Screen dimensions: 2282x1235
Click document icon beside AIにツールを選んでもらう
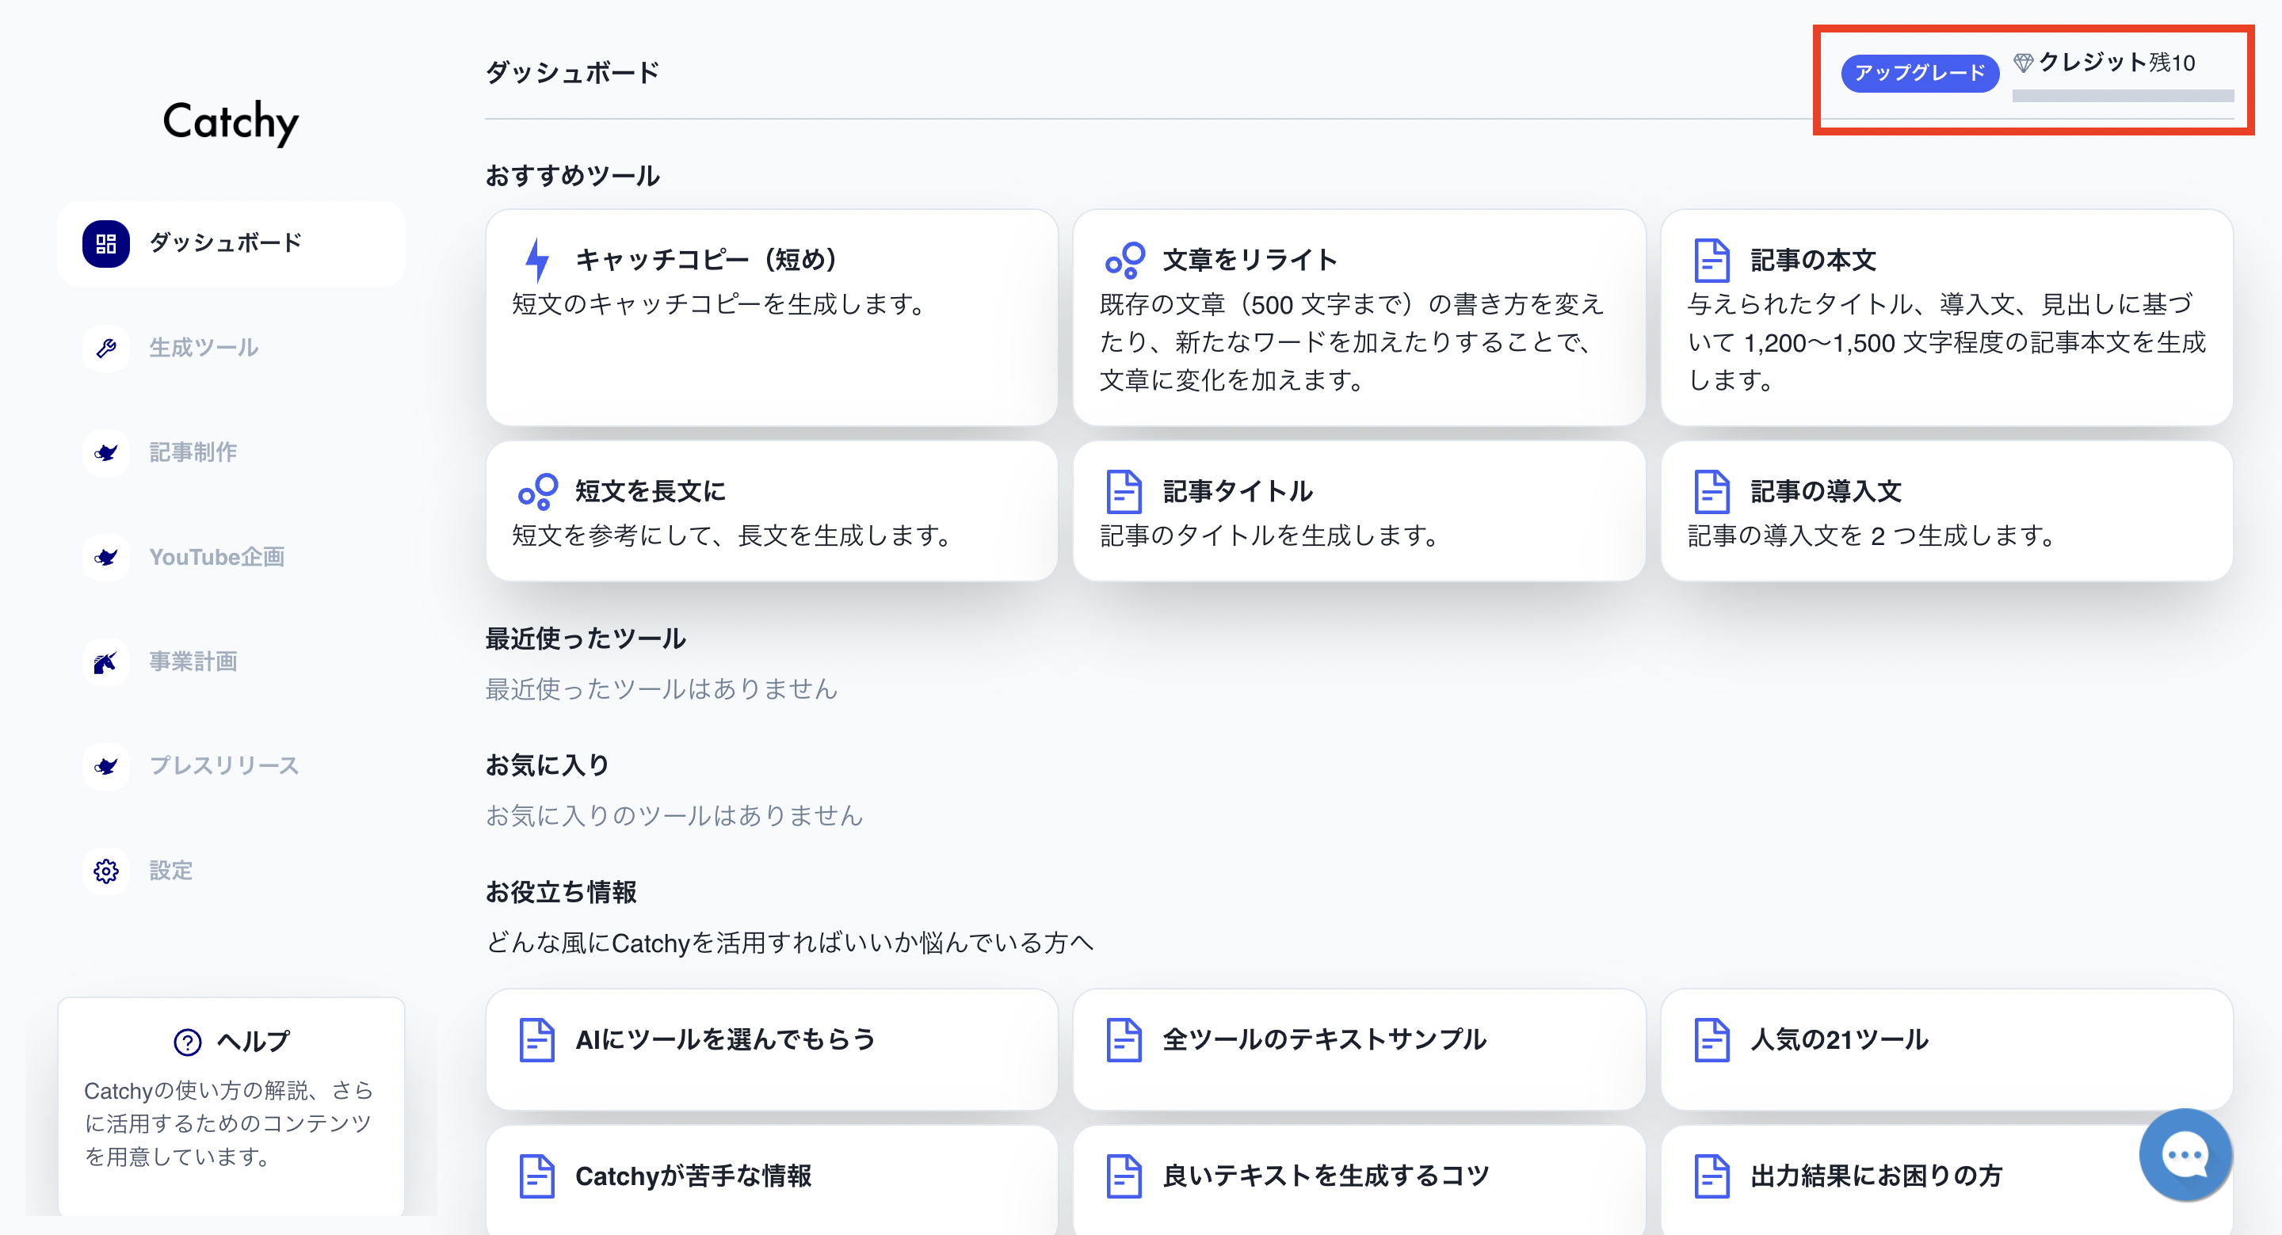[537, 1039]
